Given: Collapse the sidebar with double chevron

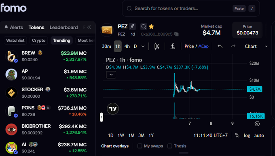Looking at the screenshot, I should [x=89, y=27].
